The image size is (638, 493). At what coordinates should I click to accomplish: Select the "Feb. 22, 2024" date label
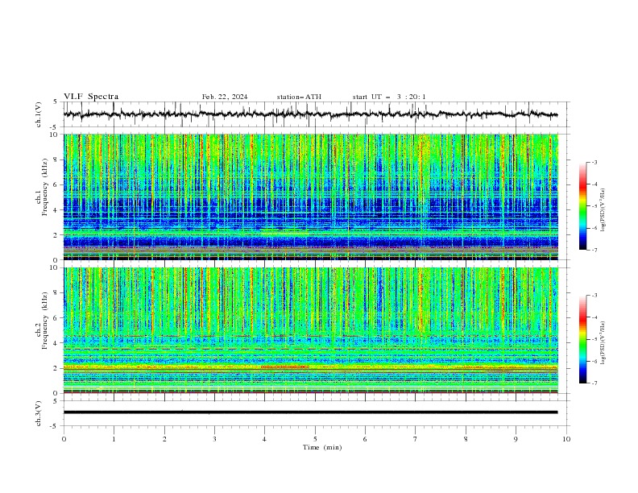(225, 97)
